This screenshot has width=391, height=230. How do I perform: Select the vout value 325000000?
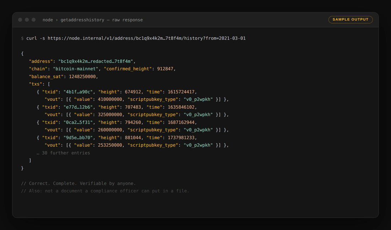coord(110,115)
